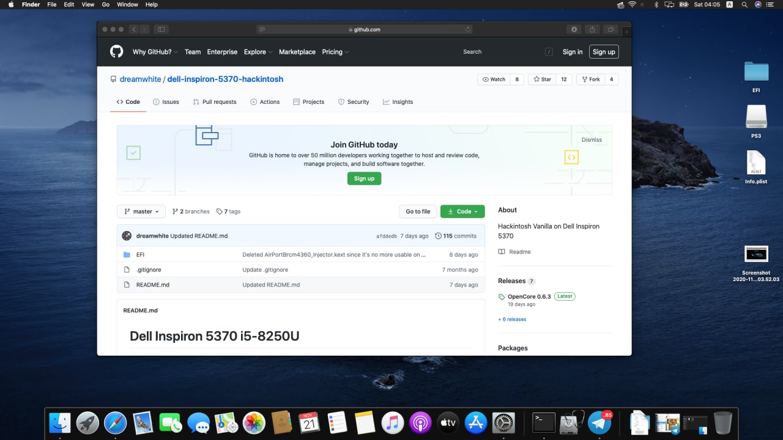The image size is (783, 440).
Task: Switch to the Insights tab
Action: coord(398,102)
